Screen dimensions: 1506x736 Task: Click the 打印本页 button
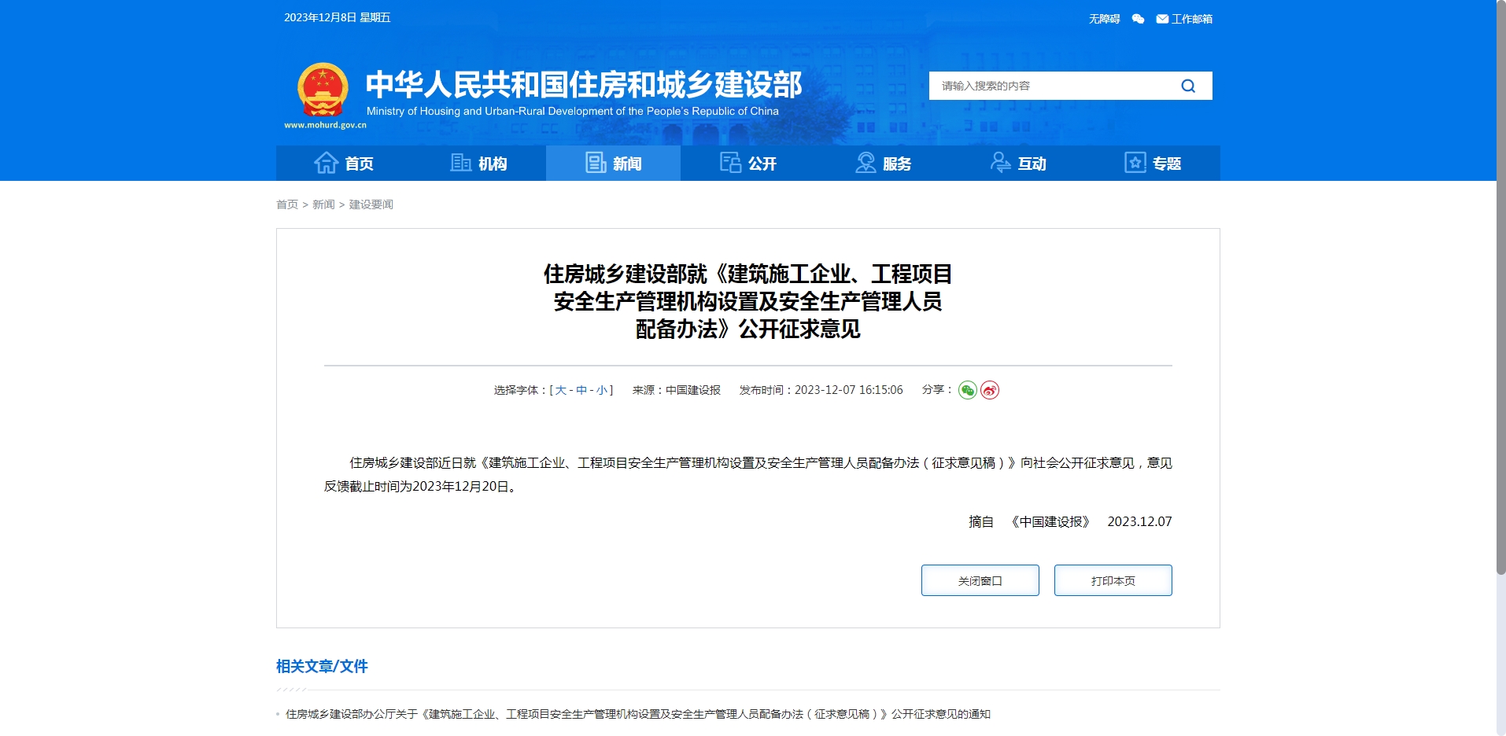tap(1113, 580)
